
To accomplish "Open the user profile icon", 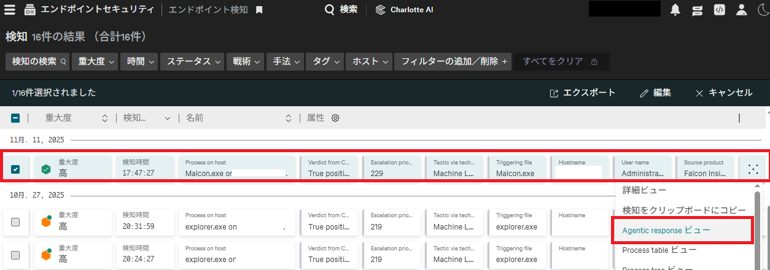I will [741, 9].
